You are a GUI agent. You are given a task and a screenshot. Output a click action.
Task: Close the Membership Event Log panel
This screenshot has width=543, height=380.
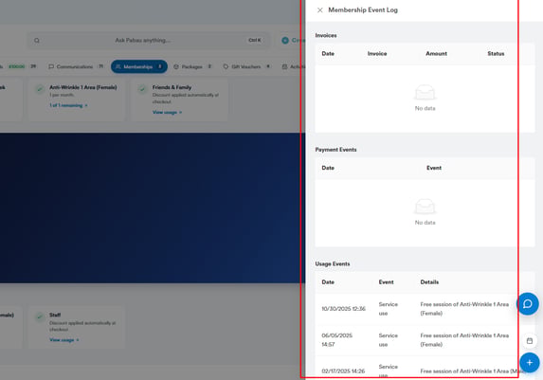320,10
